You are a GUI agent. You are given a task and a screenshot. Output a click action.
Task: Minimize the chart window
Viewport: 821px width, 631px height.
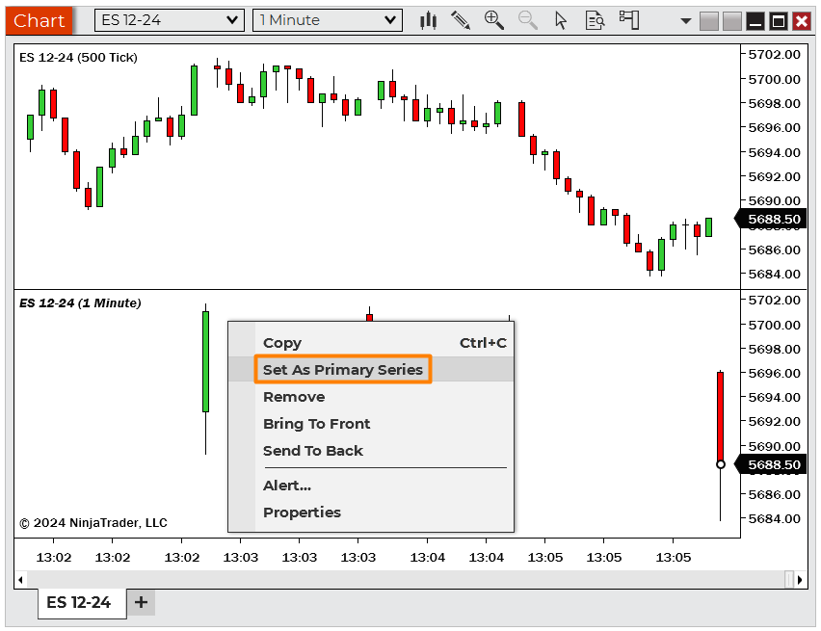(x=755, y=21)
